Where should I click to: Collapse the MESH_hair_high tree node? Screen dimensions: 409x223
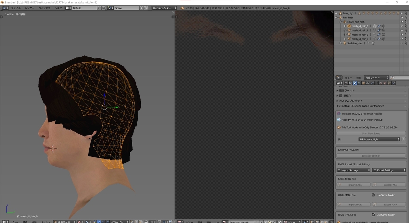click(340, 22)
